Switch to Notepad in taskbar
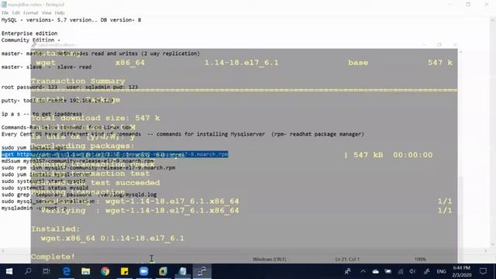 (x=183, y=271)
